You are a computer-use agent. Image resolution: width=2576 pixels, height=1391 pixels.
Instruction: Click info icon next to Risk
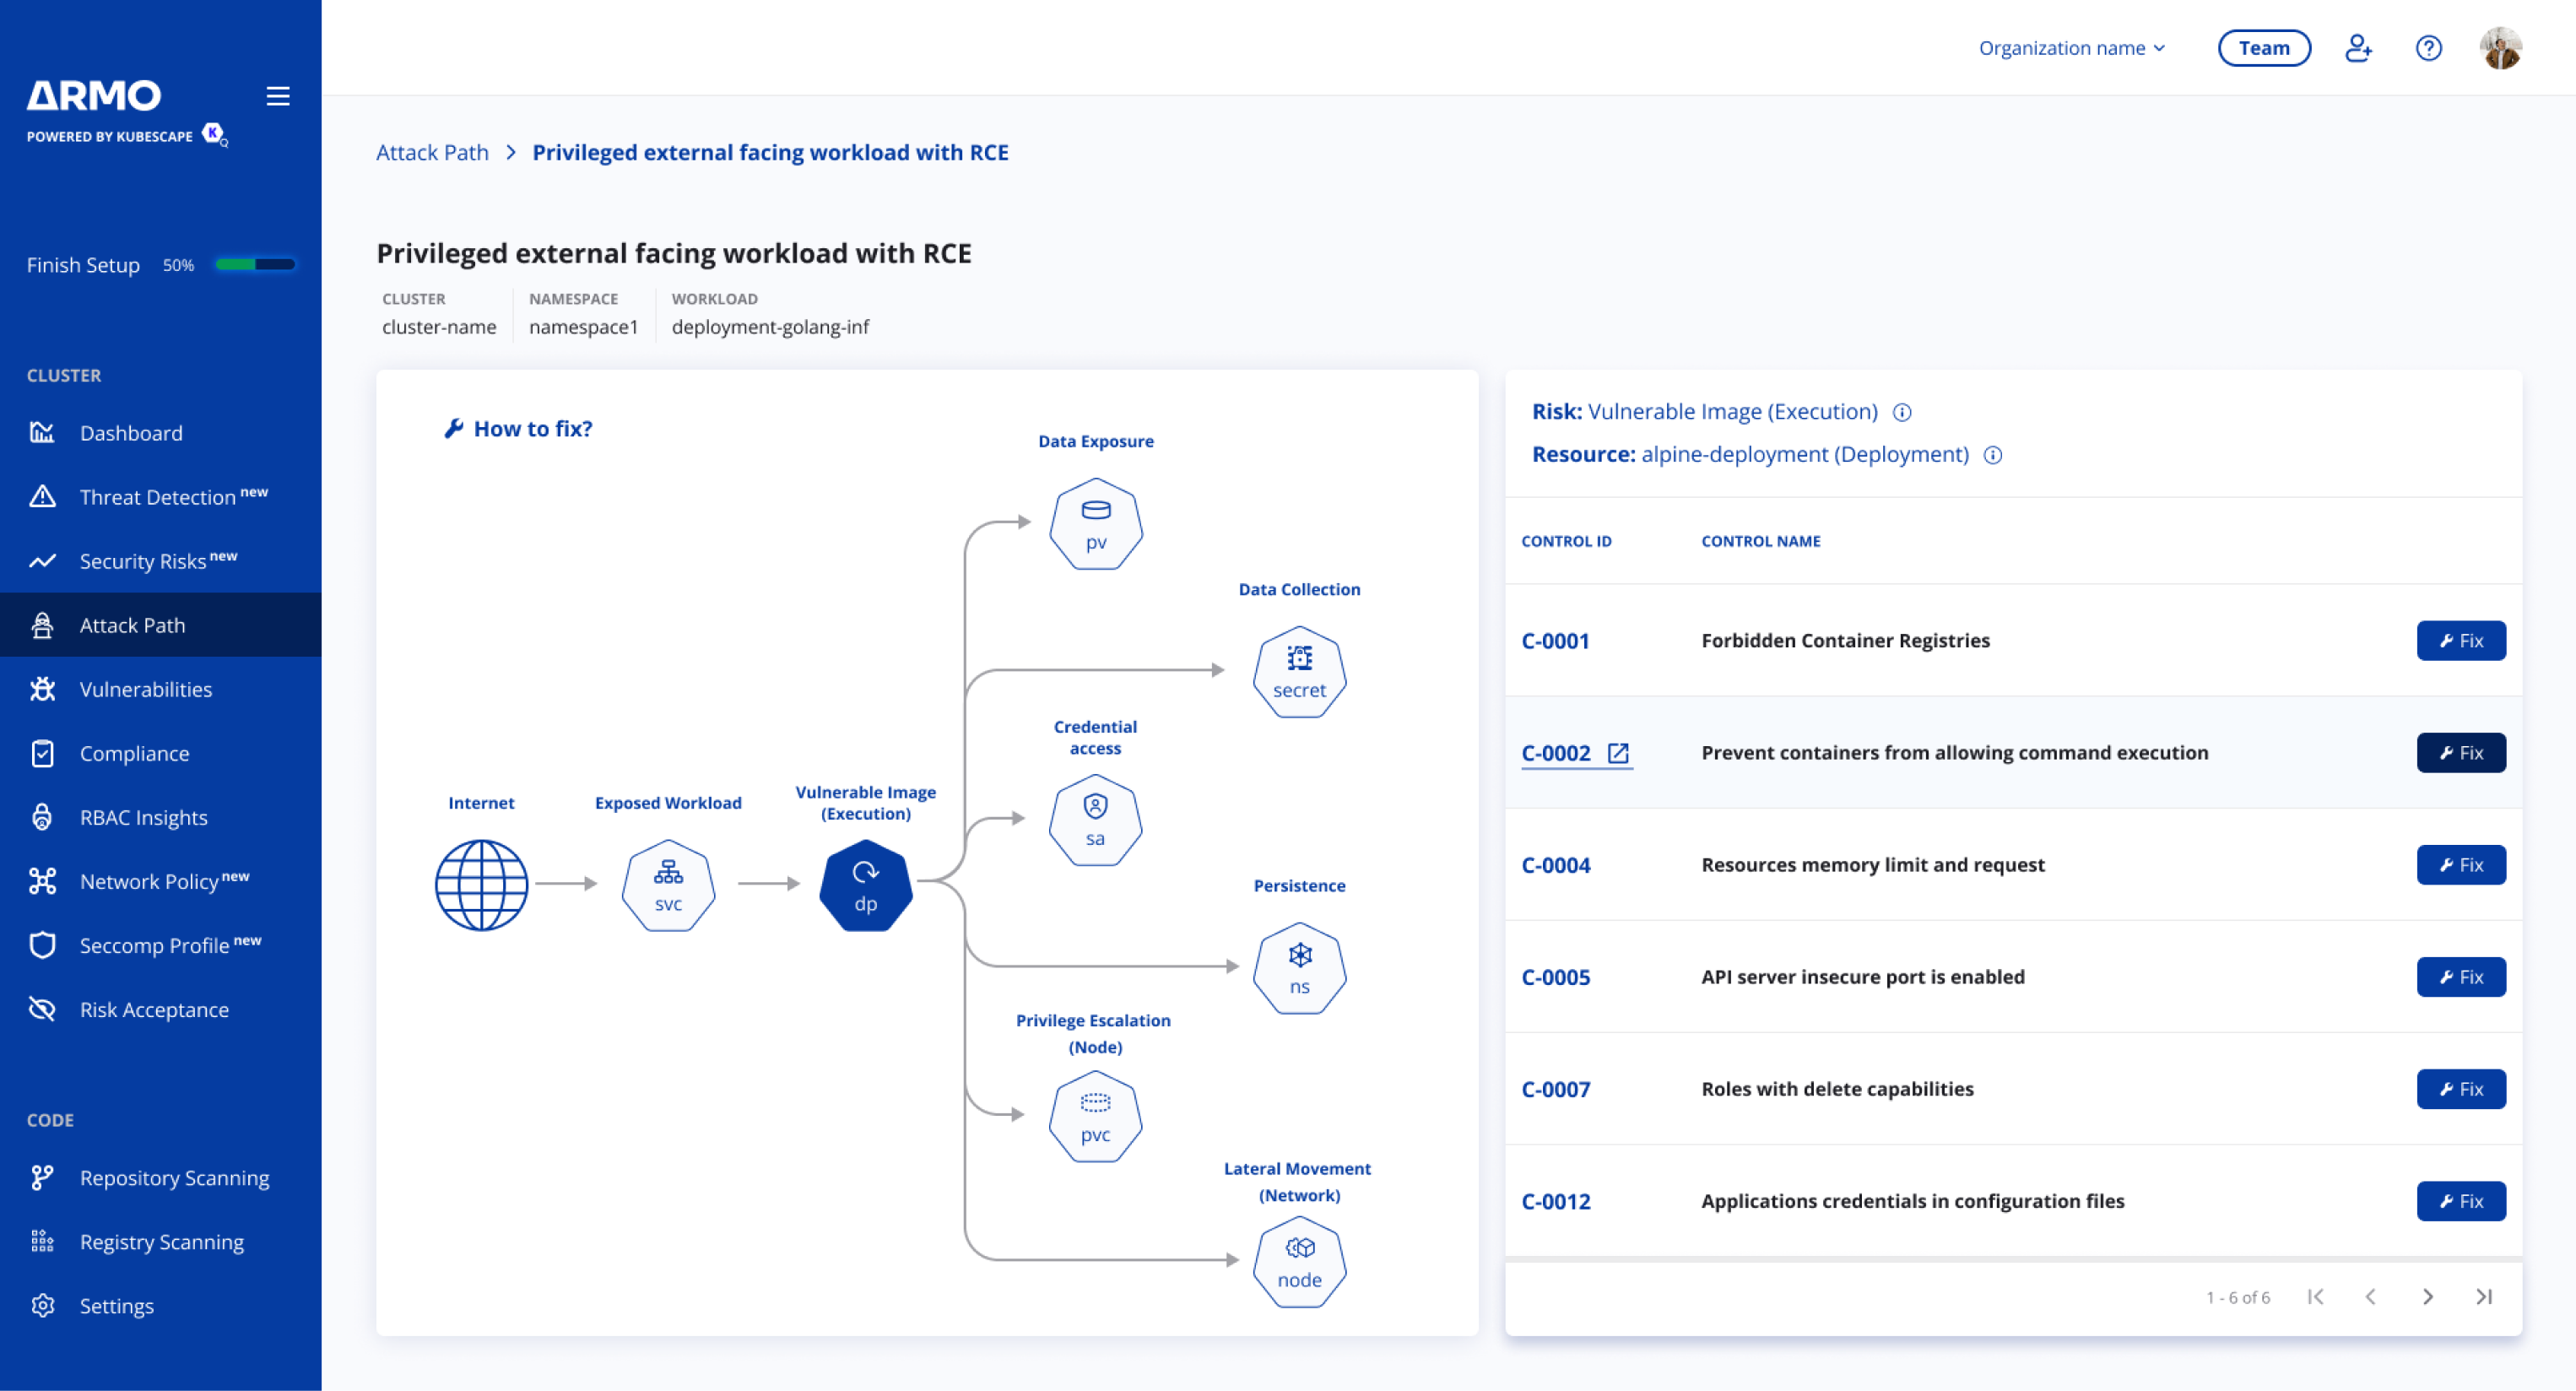[x=1902, y=412]
